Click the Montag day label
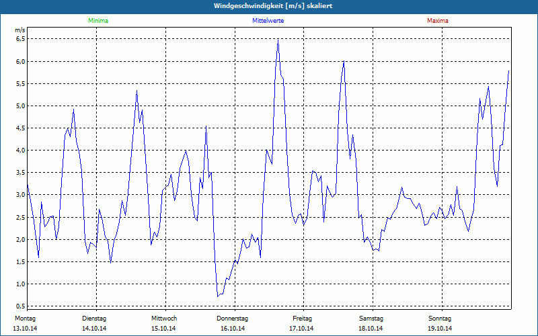 coord(25,319)
